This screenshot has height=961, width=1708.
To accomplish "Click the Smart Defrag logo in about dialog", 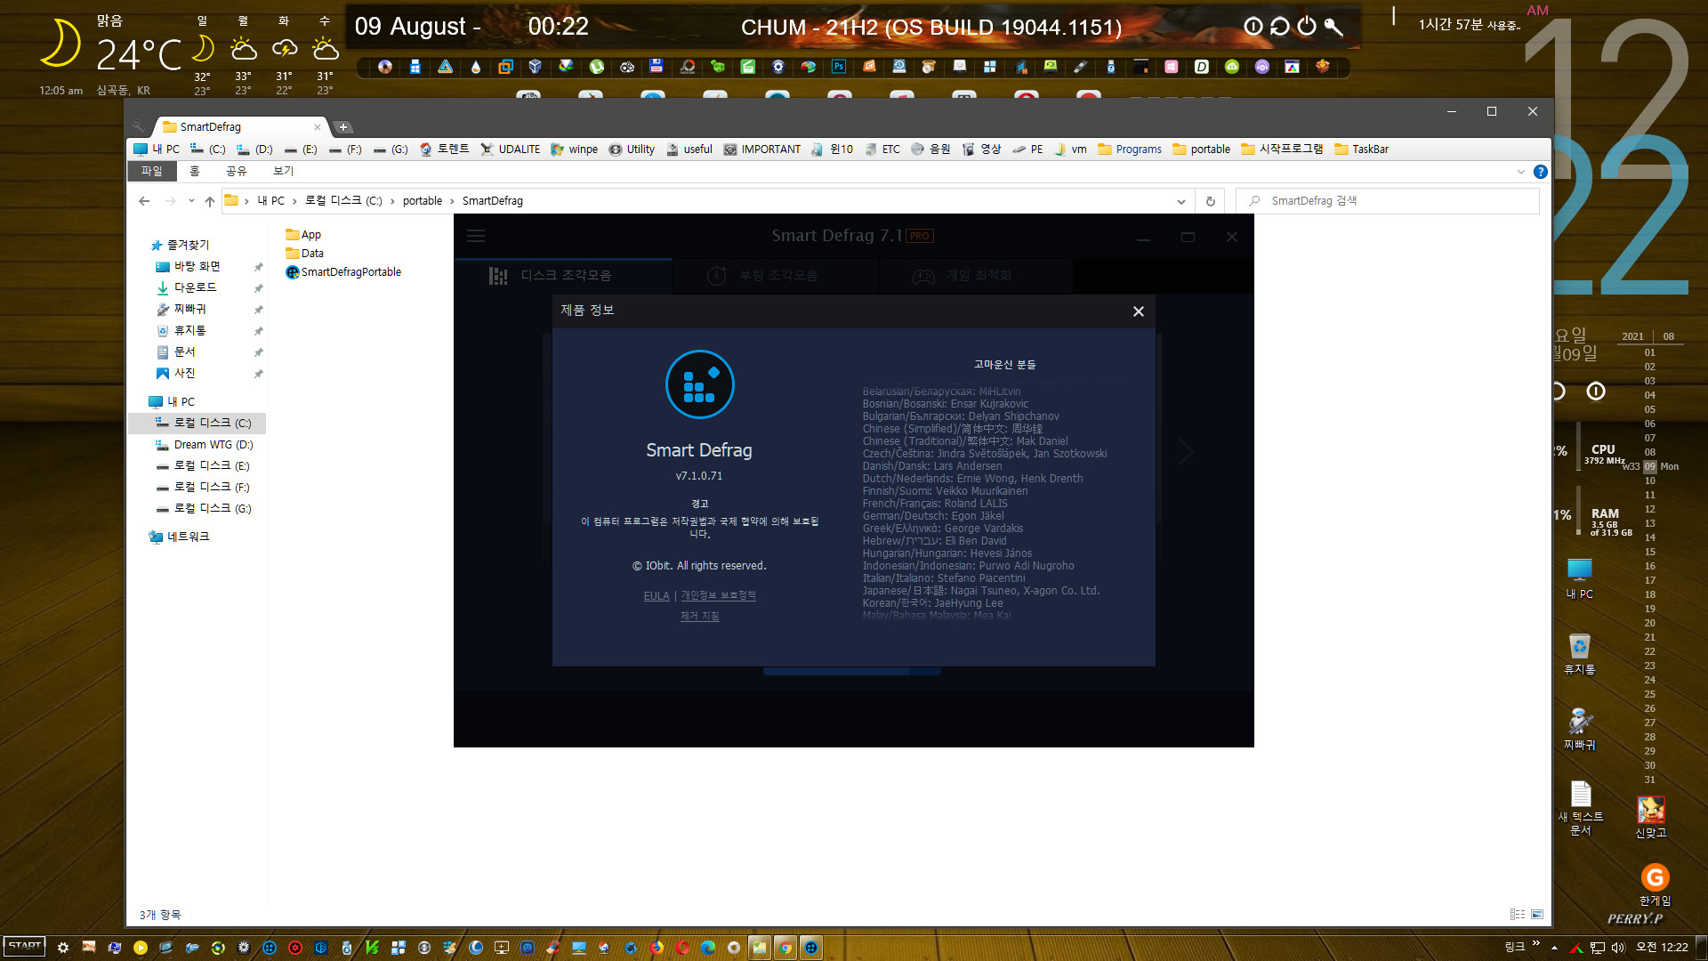I will point(699,384).
